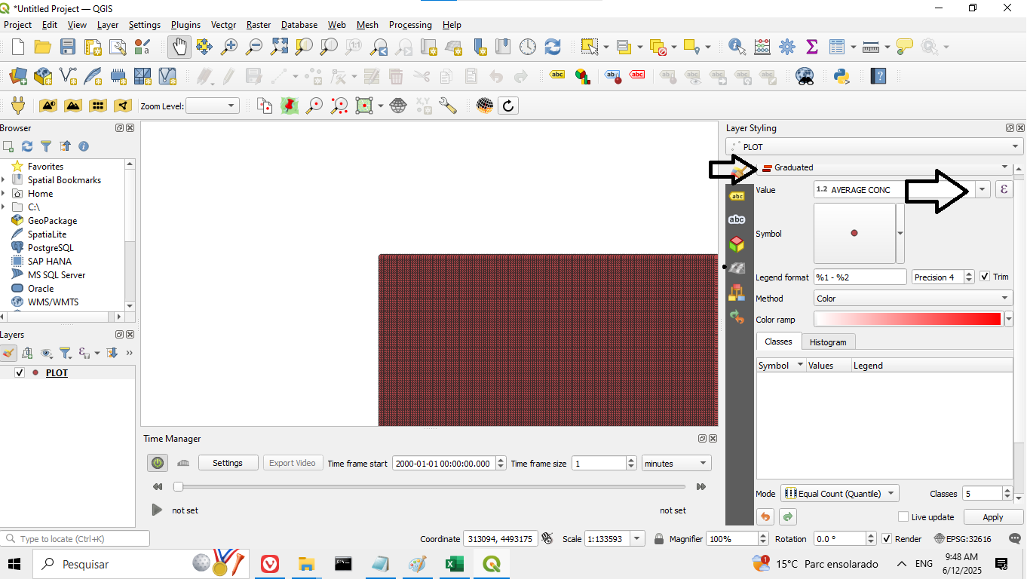Viewport: 1027px width, 579px height.
Task: Open the Plugins menu
Action: (186, 25)
